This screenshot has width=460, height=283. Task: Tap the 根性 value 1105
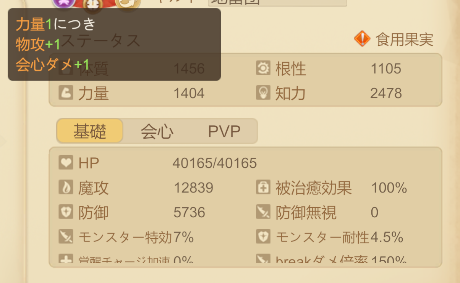386,69
